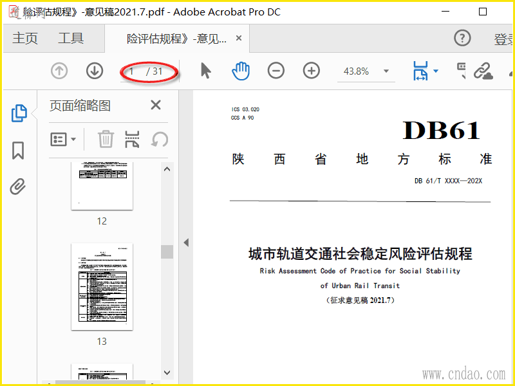Select the 险评估规程》-意见... document tab
Image resolution: width=515 pixels, height=386 pixels.
pyautogui.click(x=176, y=39)
